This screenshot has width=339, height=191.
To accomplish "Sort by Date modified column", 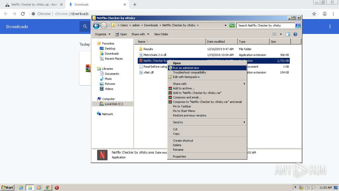I will tap(222, 42).
